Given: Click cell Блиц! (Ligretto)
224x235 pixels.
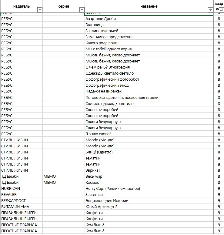Looking at the screenshot, I should [149, 152].
